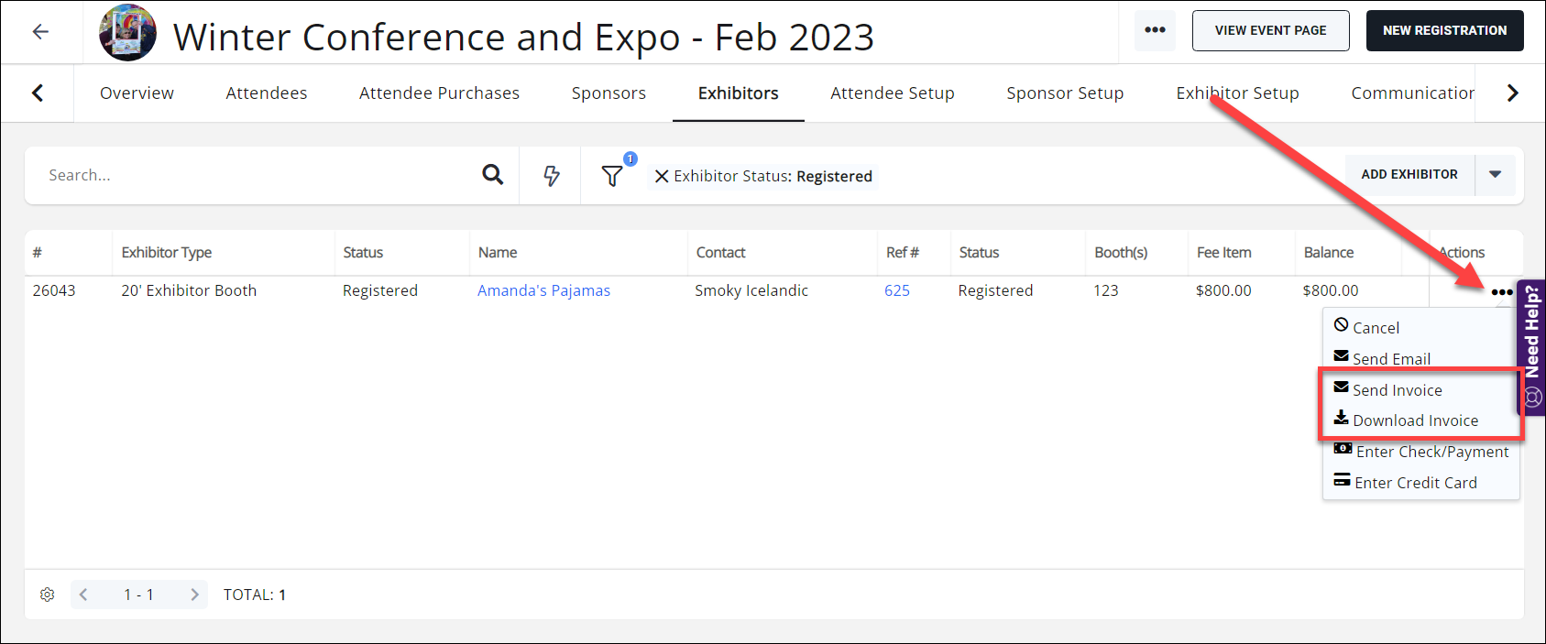Open the table settings gear icon
Image resolution: width=1546 pixels, height=644 pixels.
coord(48,595)
